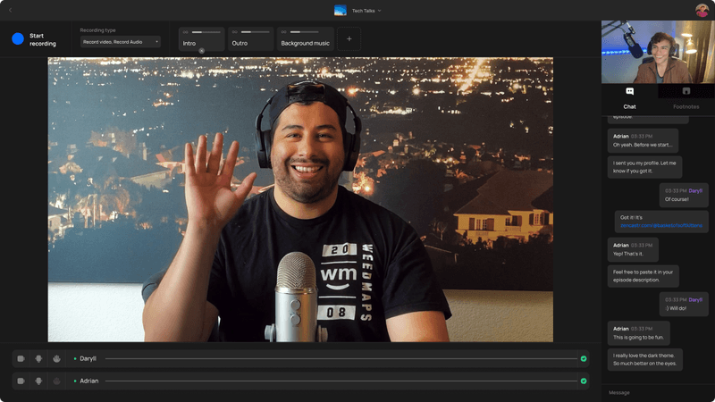Mute Adrian's microphone
The image size is (715, 402).
pos(38,381)
